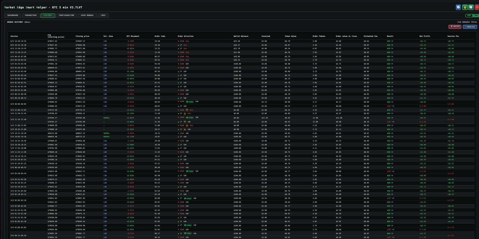Click hedge badge in 6/9 00:00-00:05 session
The height and width of the screenshot is (239, 479).
190,102
